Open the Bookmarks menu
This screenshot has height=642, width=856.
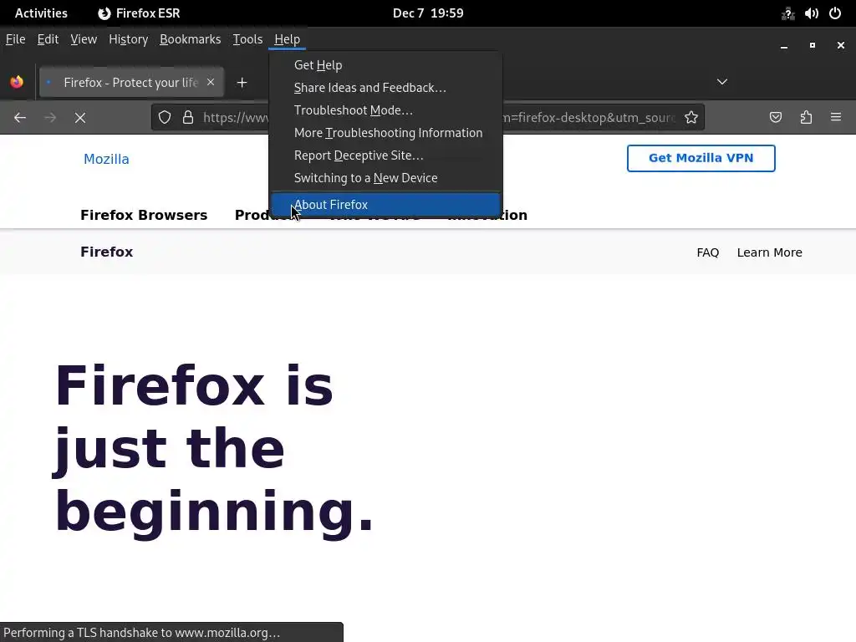pyautogui.click(x=190, y=39)
